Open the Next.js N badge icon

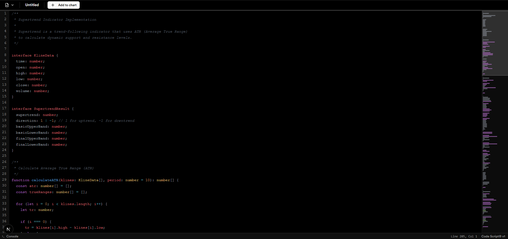[8, 229]
